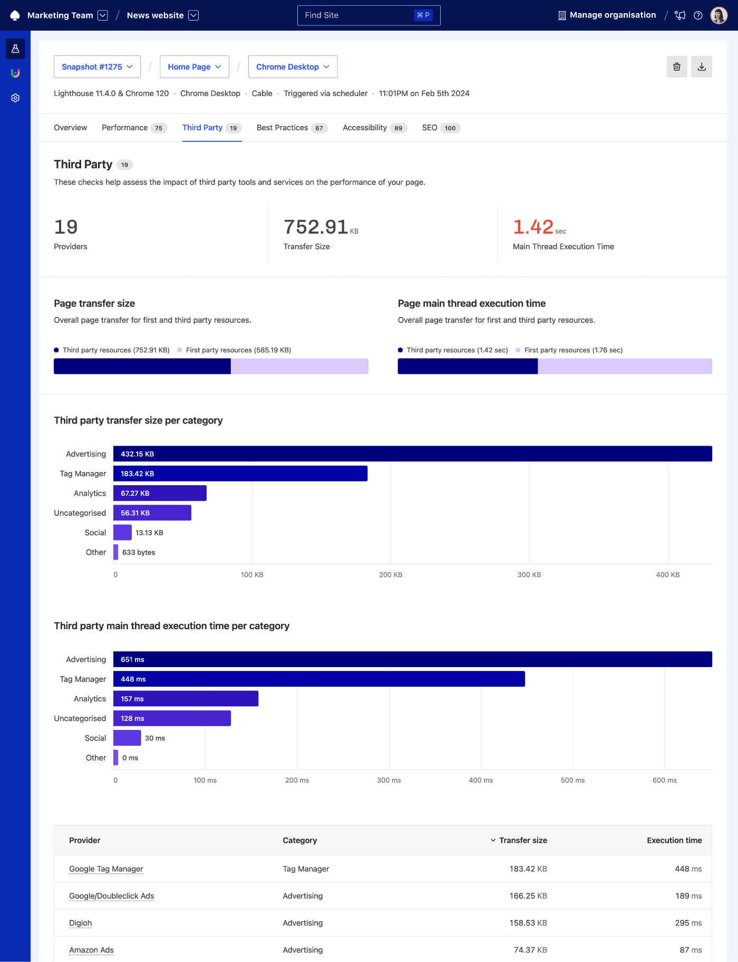Click the help question mark icon
The image size is (738, 962).
tap(698, 15)
